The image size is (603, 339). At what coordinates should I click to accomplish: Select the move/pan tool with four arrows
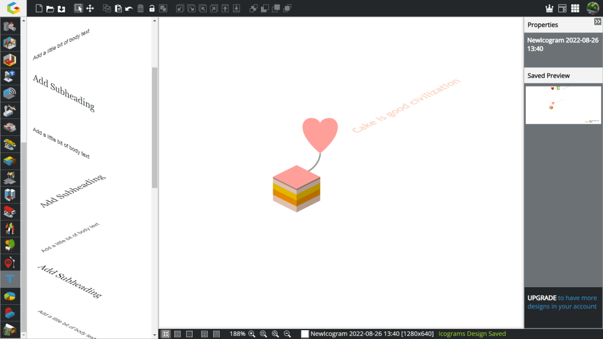pyautogui.click(x=90, y=8)
